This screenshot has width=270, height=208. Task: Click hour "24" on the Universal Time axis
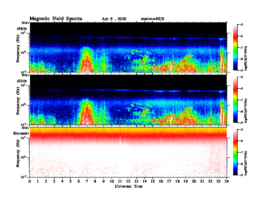(227, 181)
